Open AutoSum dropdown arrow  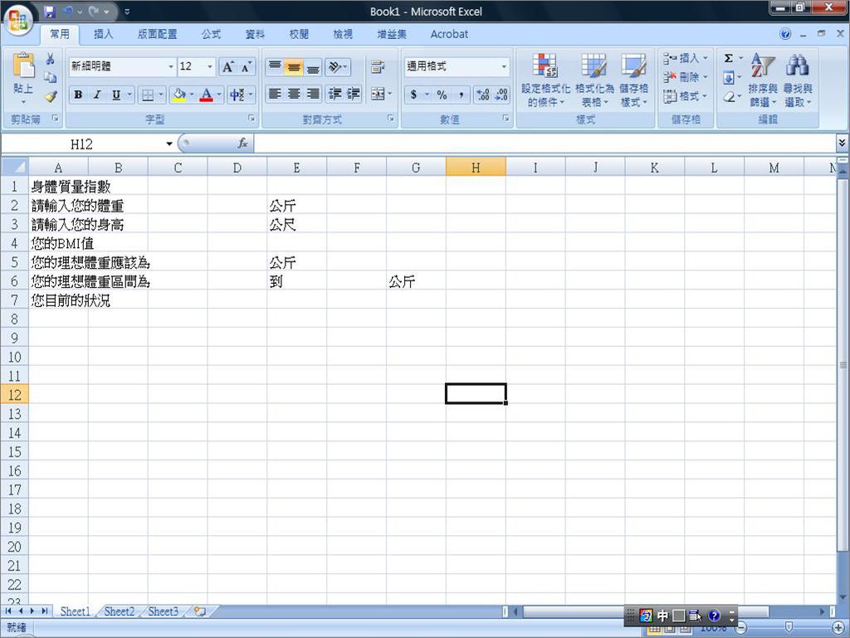click(741, 58)
